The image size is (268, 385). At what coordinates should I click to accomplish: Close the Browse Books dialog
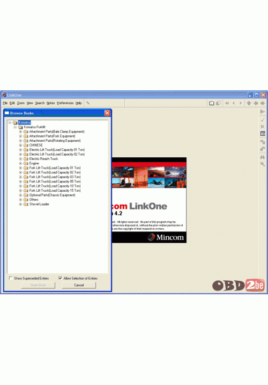(107, 113)
